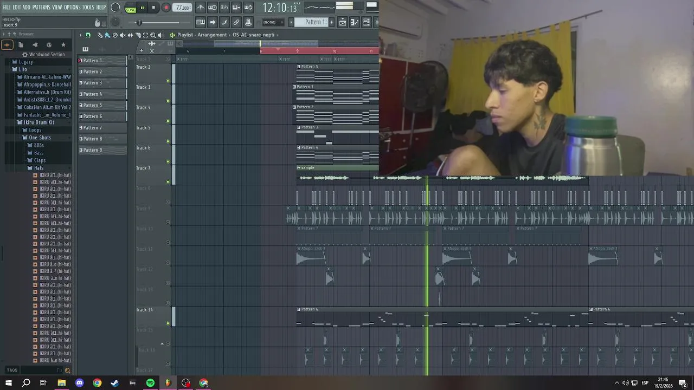Click the typing keyboard to piano icon
This screenshot has height=390, width=694.
coord(201,22)
